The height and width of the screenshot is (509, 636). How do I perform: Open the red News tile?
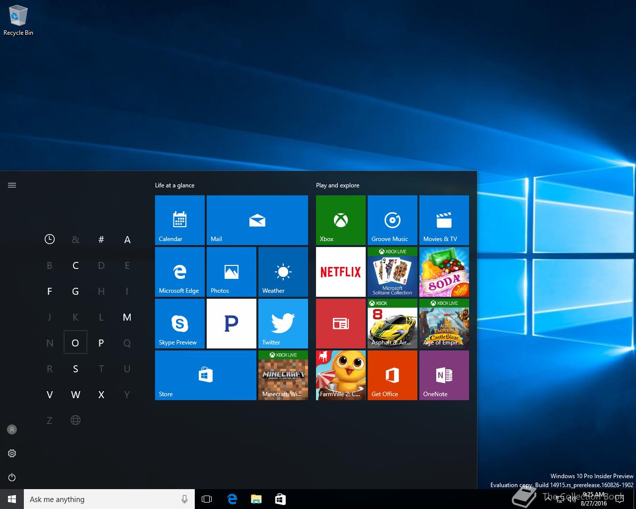(x=341, y=323)
